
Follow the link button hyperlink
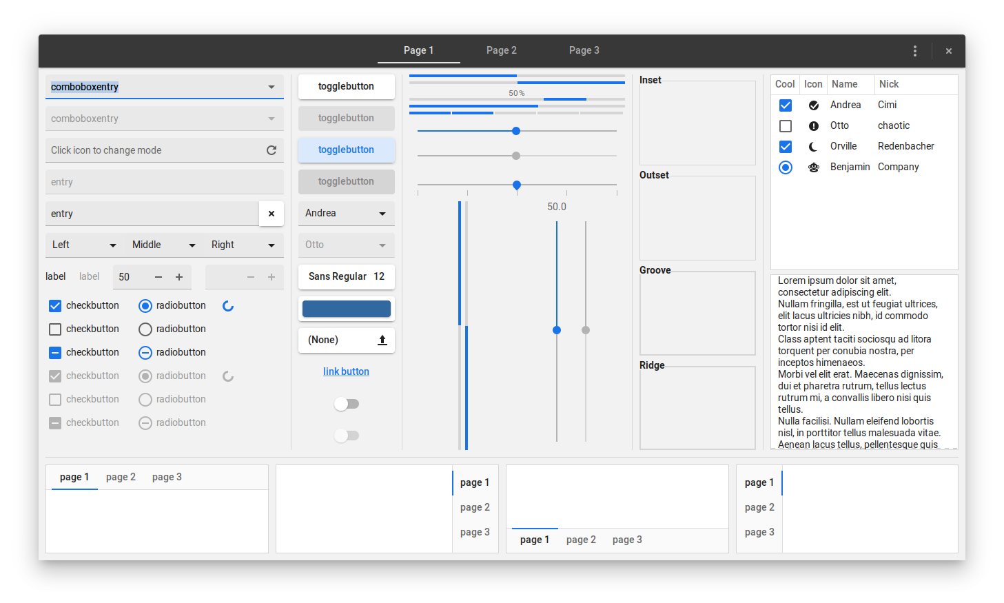[346, 371]
